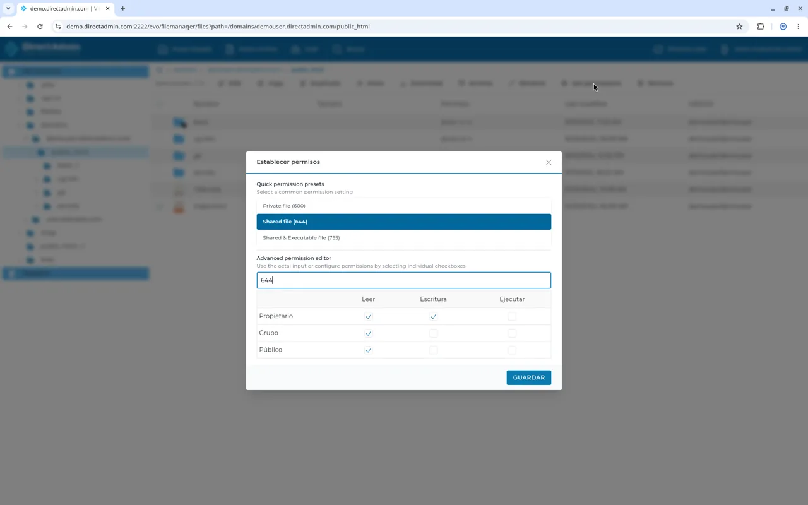Viewport: 808px width, 505px height.
Task: Enable Ejecutar checkbox for Público
Action: pos(512,350)
